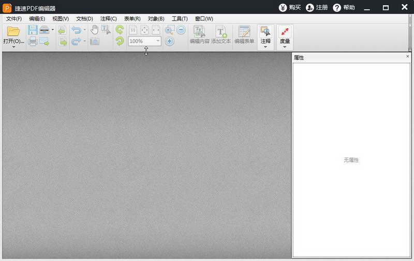The height and width of the screenshot is (261, 414).
Task: Click the 编辑表单 tool
Action: click(244, 35)
